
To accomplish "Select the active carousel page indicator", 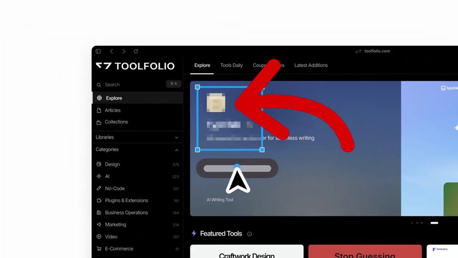I will pyautogui.click(x=434, y=223).
